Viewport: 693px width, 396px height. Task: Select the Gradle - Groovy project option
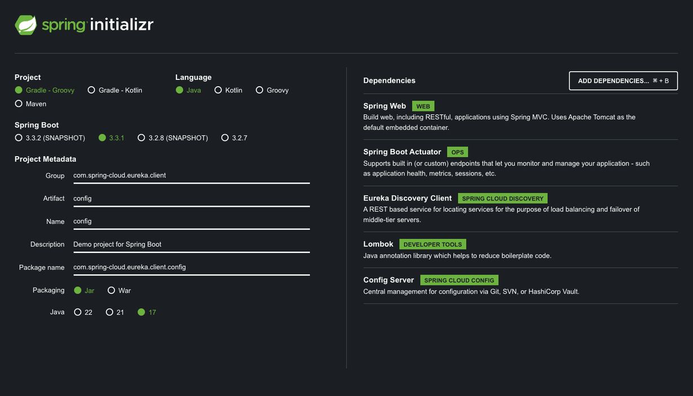coord(45,90)
